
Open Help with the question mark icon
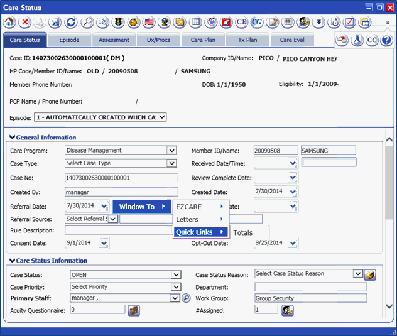pos(386,40)
